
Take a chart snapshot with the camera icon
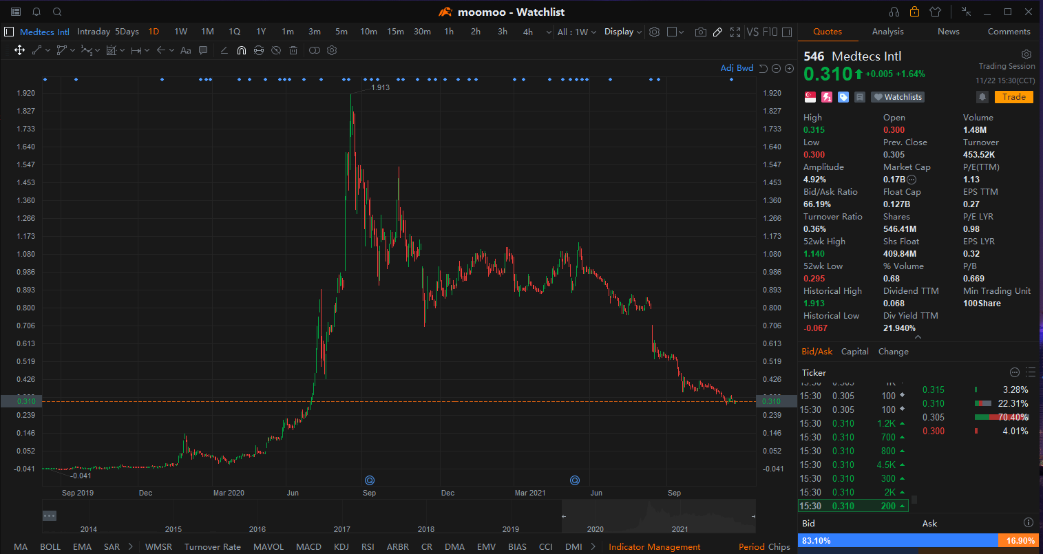(x=701, y=32)
